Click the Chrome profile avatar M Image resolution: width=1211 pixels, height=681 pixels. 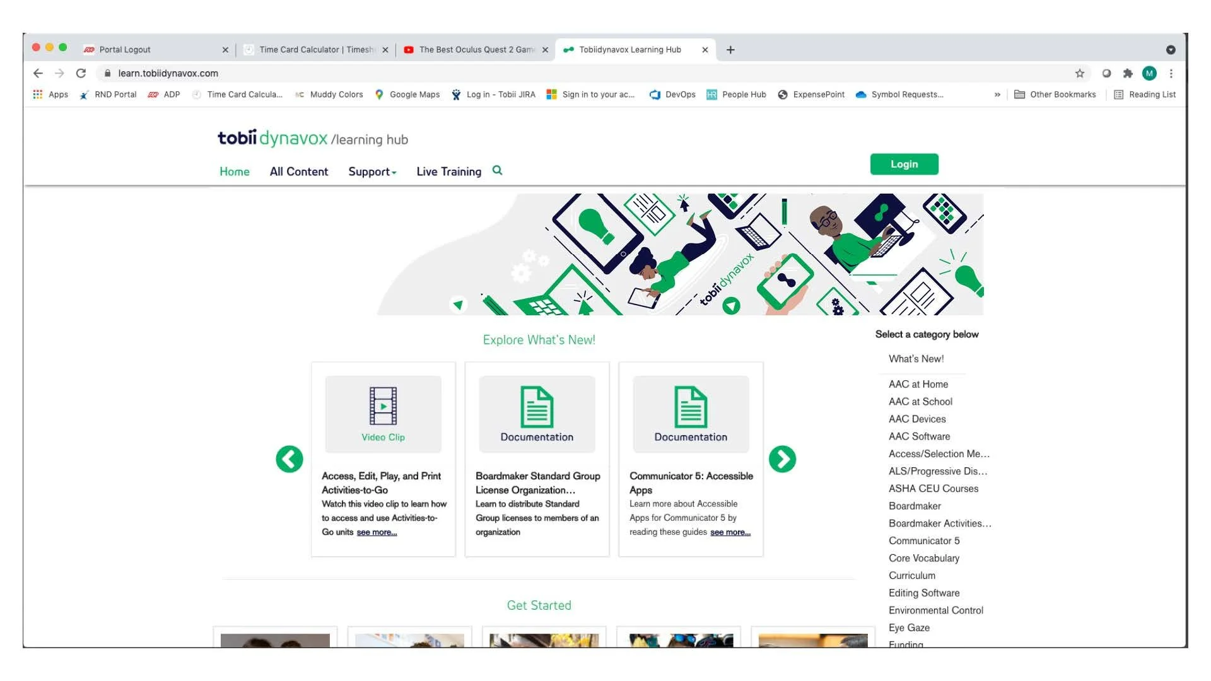click(x=1149, y=73)
